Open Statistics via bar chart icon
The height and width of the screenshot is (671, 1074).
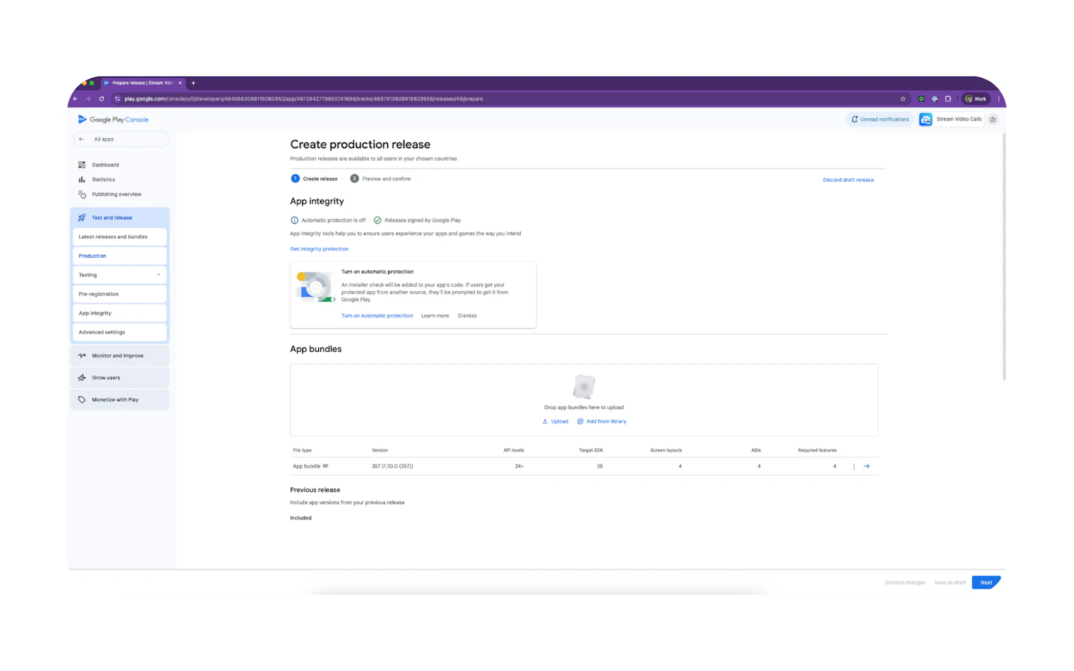[x=82, y=180]
